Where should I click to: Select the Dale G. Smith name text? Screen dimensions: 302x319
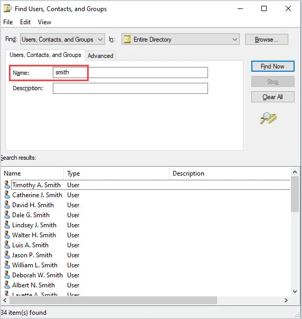coord(31,215)
